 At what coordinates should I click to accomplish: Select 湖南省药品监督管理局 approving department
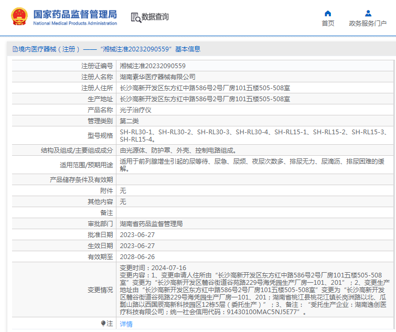[151, 223]
